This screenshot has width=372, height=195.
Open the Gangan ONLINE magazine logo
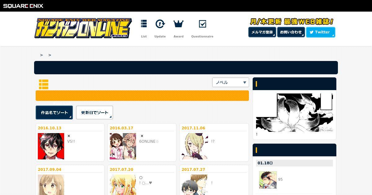(x=83, y=28)
